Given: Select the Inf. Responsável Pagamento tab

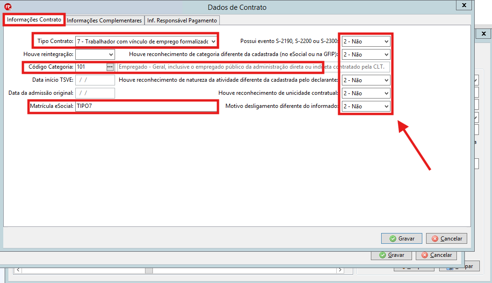Looking at the screenshot, I should click(x=182, y=21).
